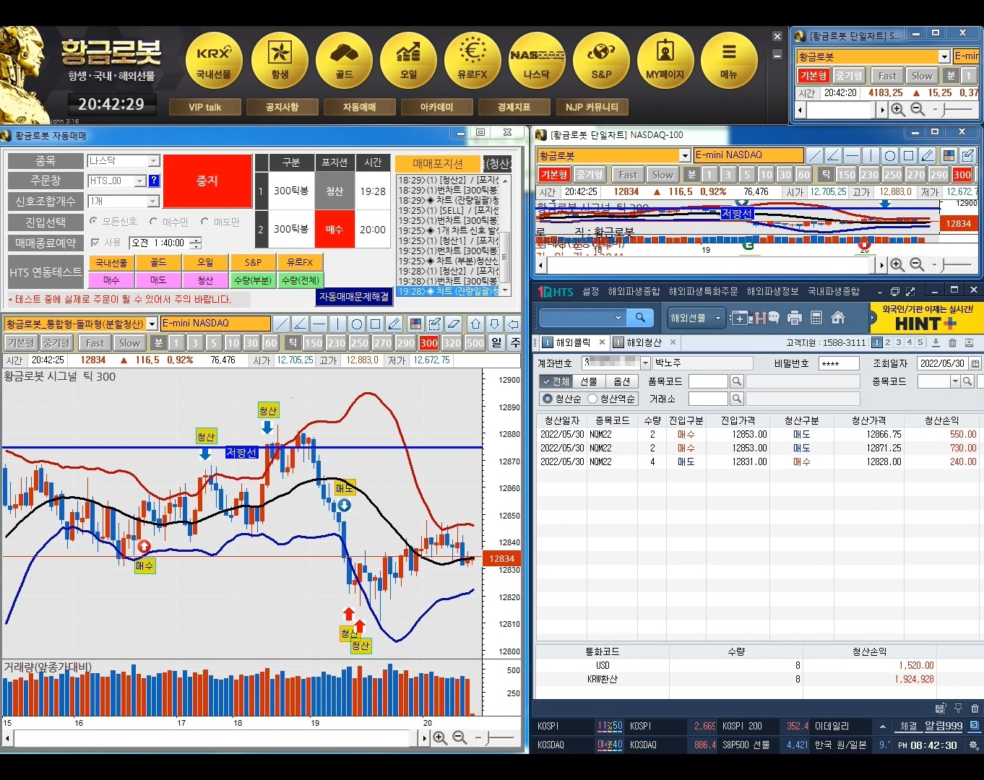Select the vertical line tool in main chart
Viewport: 984px width, 780px height.
point(338,324)
